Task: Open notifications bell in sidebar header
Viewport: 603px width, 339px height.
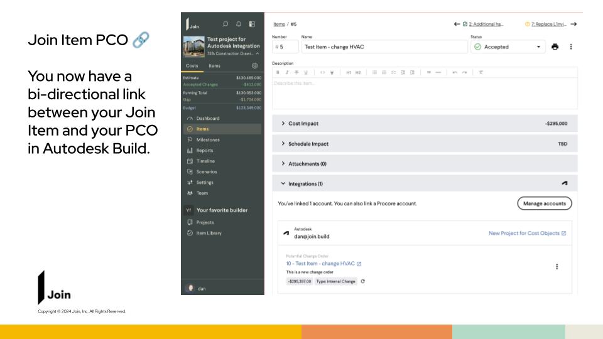Action: (x=239, y=24)
